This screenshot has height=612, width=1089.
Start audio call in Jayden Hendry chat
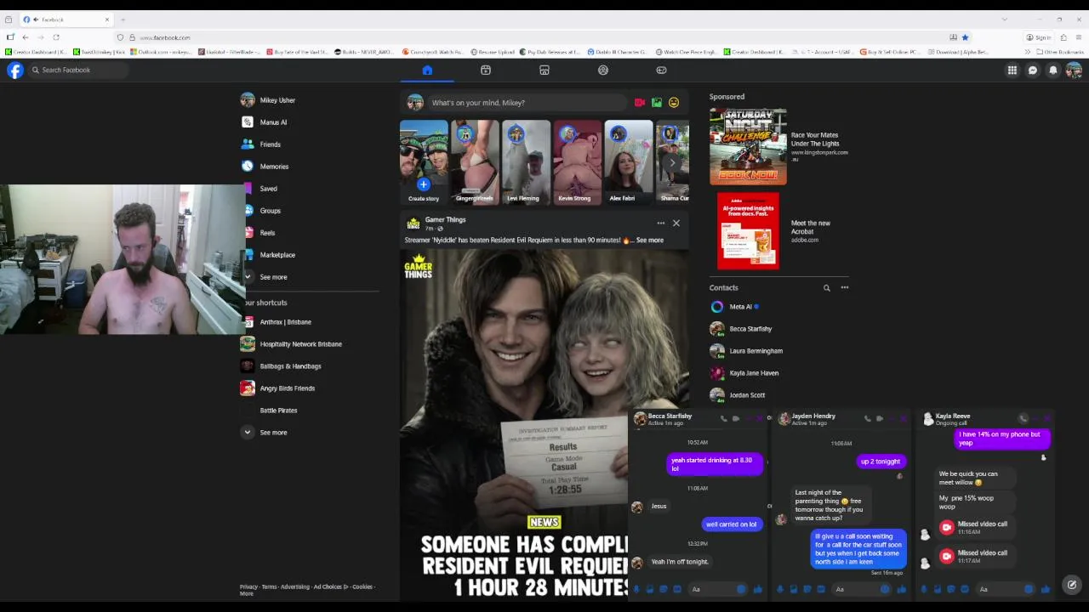pyautogui.click(x=868, y=418)
